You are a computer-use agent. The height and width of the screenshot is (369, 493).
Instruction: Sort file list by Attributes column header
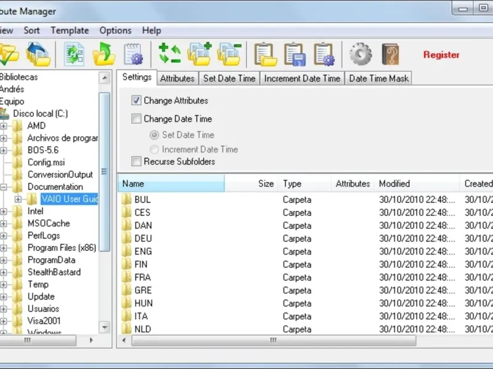coord(352,183)
